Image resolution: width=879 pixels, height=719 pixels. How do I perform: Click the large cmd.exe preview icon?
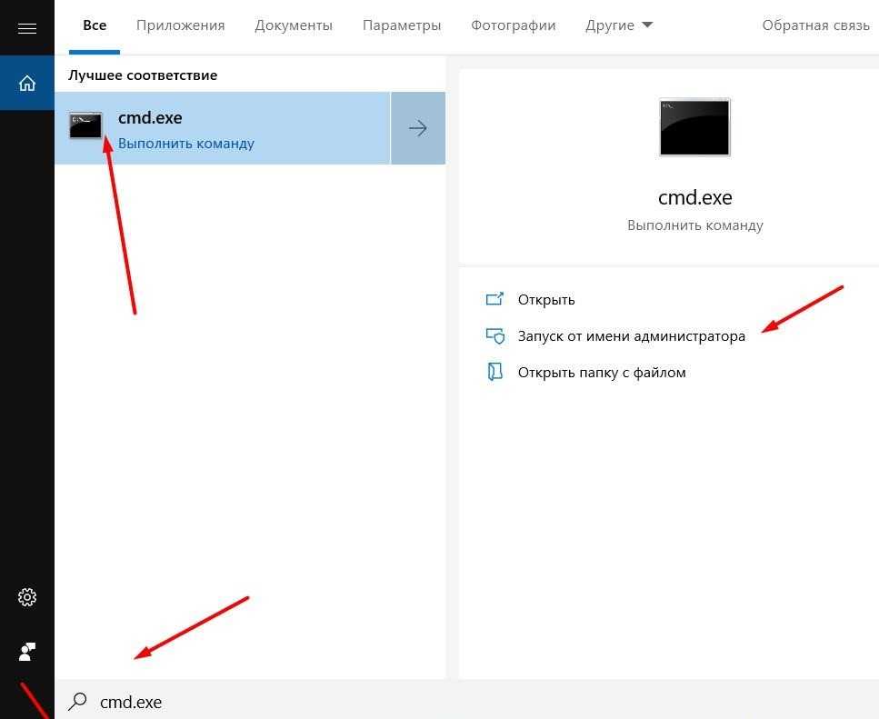click(x=694, y=127)
